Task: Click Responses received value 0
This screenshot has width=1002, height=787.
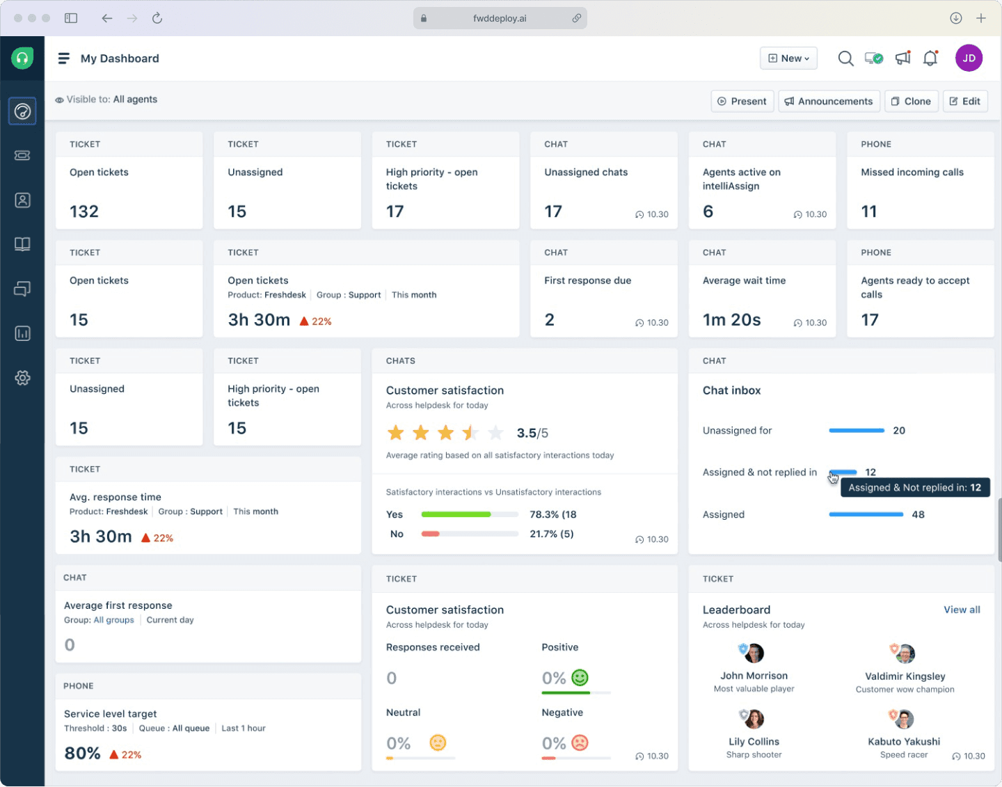Action: pos(392,678)
